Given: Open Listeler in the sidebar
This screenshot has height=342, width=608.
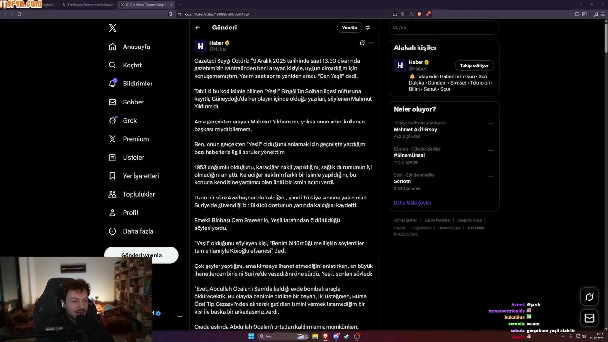Looking at the screenshot, I should (126, 157).
